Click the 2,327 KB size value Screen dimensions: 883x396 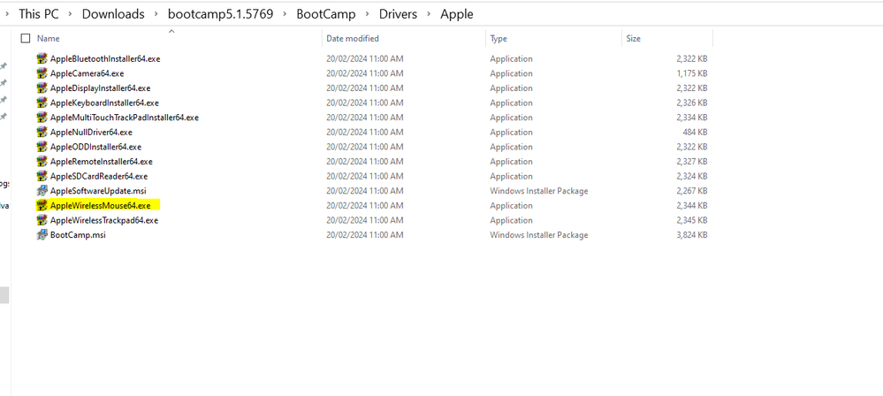pos(692,161)
